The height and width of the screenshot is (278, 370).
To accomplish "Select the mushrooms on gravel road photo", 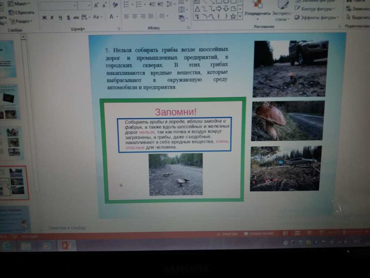I will (x=176, y=174).
